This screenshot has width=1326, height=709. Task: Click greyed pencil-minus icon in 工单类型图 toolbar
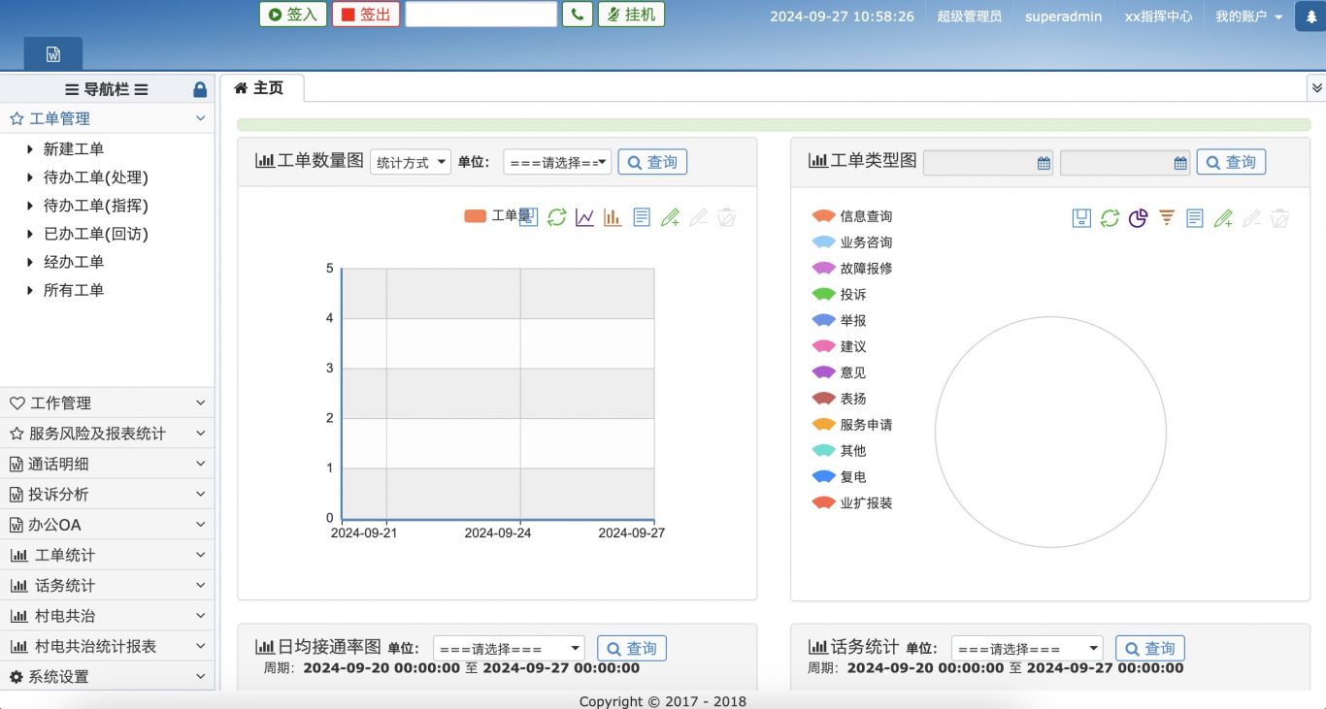point(1251,218)
